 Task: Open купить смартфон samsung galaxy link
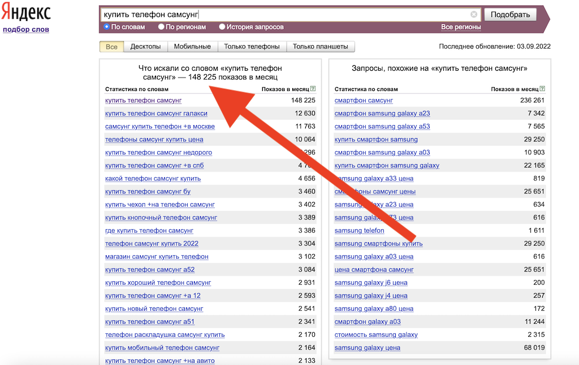(387, 165)
